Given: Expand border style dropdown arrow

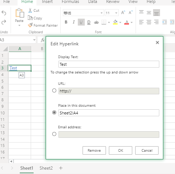Looking at the screenshot, I should (x=109, y=22).
